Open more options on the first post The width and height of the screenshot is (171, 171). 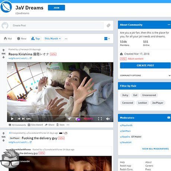click(x=68, y=125)
